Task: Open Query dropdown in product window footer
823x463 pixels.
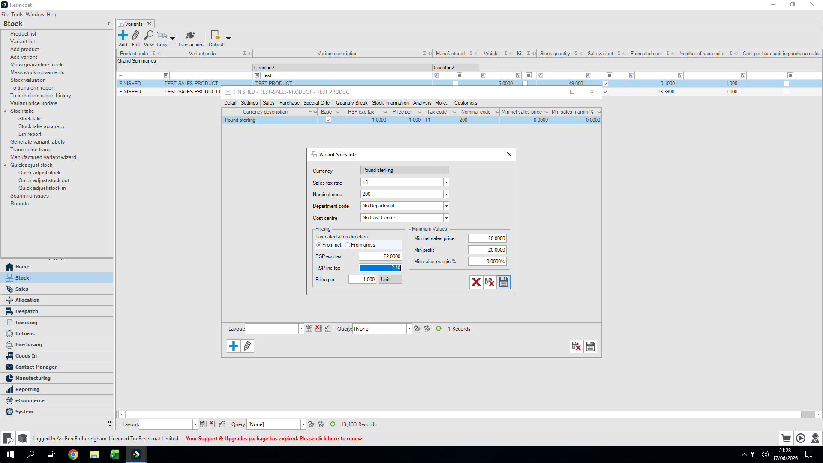Action: [x=409, y=329]
